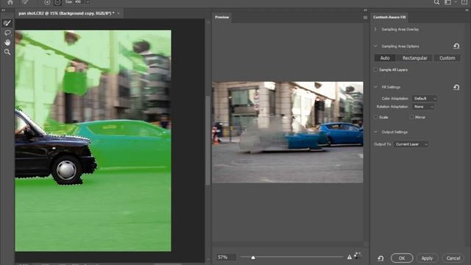Image resolution: width=471 pixels, height=265 pixels.
Task: Choose subtract-from-sampling-area brush mode
Action: click(x=57, y=2)
